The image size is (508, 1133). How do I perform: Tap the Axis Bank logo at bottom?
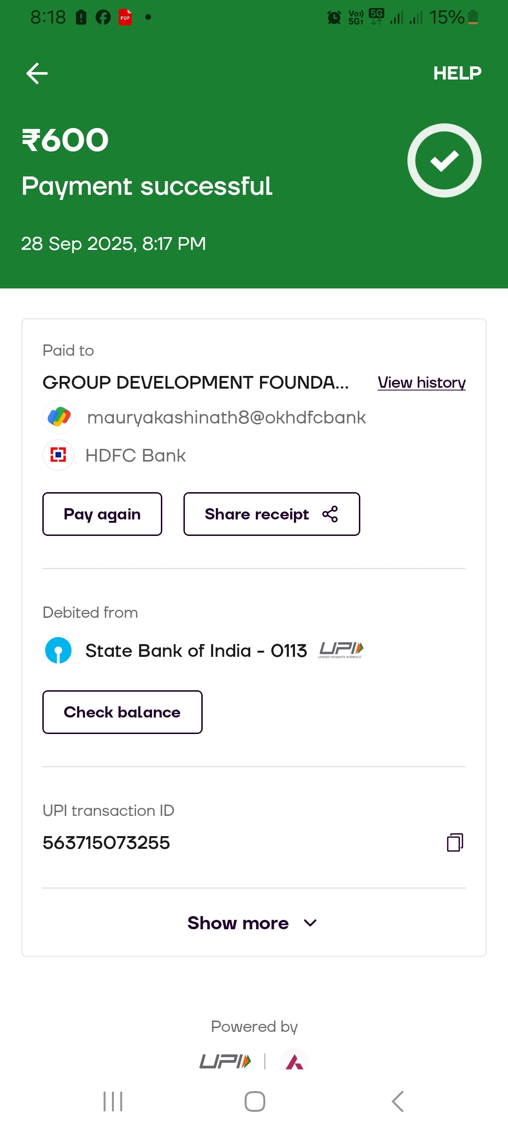coord(294,1061)
